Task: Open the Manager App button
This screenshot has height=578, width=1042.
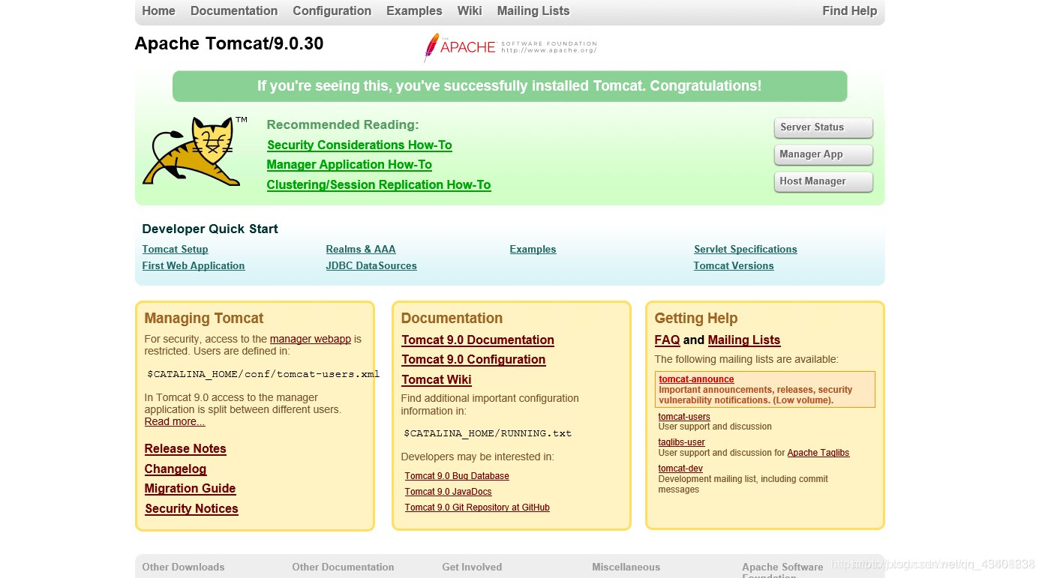Action: click(x=823, y=154)
